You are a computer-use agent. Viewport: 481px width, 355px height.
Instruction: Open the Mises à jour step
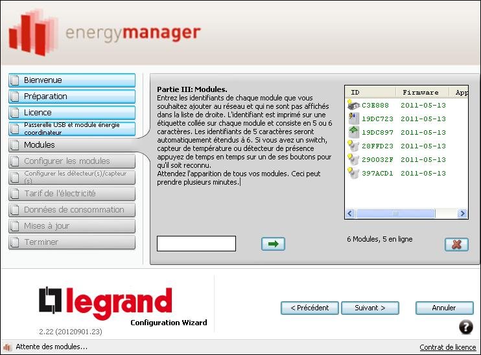[x=72, y=226]
